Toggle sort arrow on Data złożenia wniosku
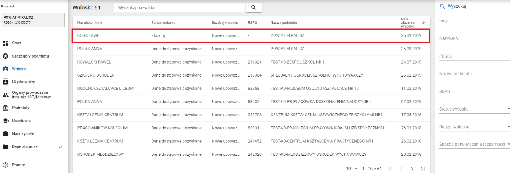This screenshot has height=173, width=510. coord(423,23)
